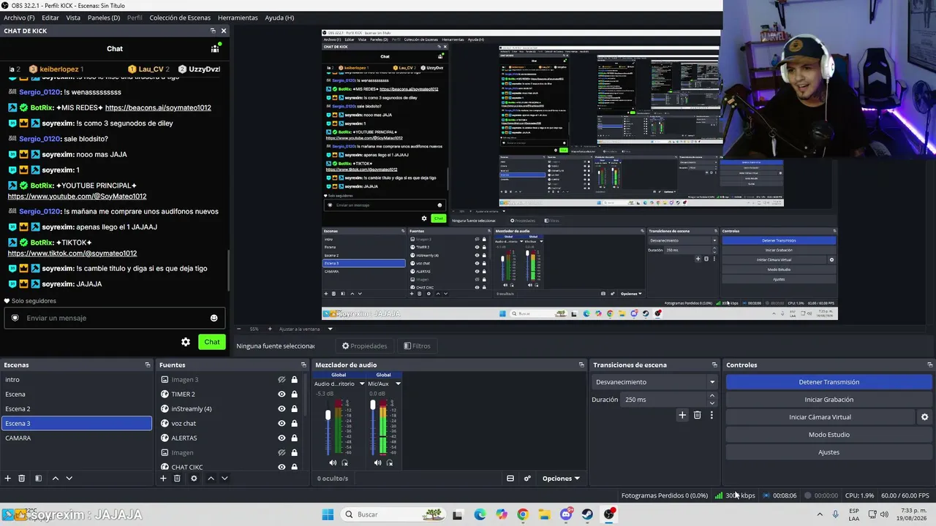This screenshot has width=936, height=526.
Task: Open transition properties three-dot menu
Action: pyautogui.click(x=712, y=415)
